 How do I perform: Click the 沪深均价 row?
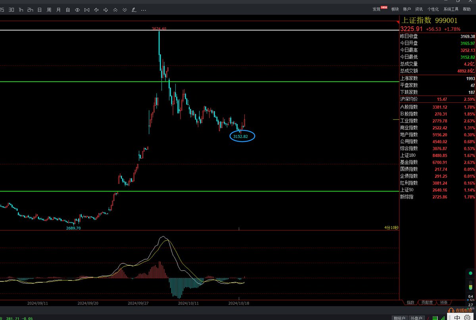click(438, 99)
